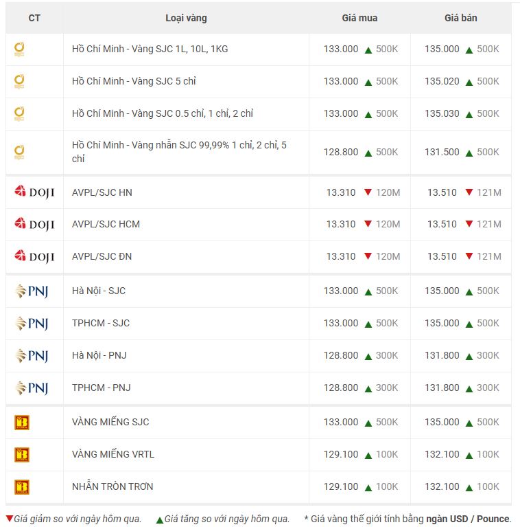Click the Giá bán column header
520x527 pixels.
pos(460,18)
